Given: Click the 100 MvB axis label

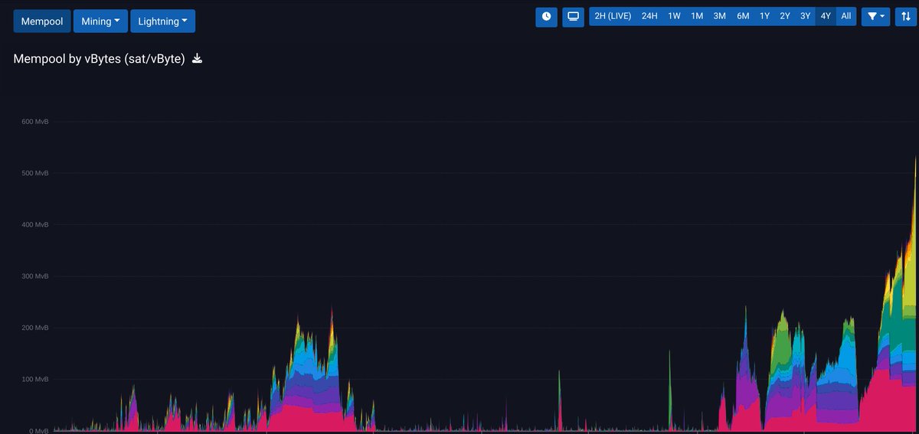Looking at the screenshot, I should (x=35, y=379).
